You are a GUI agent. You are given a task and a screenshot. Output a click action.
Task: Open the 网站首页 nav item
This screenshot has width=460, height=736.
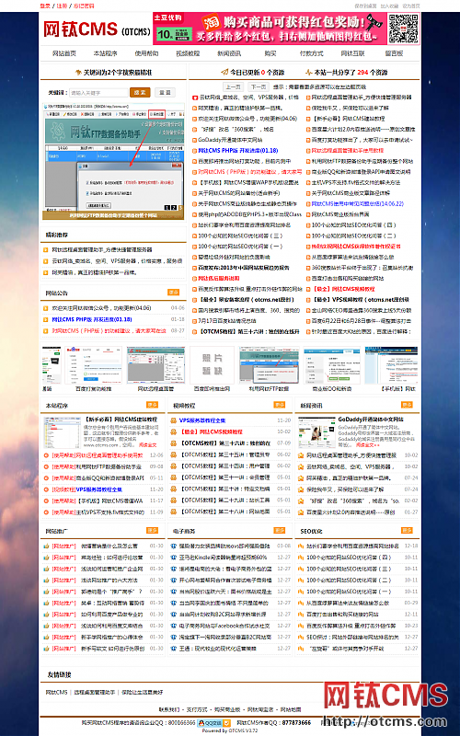[64, 53]
